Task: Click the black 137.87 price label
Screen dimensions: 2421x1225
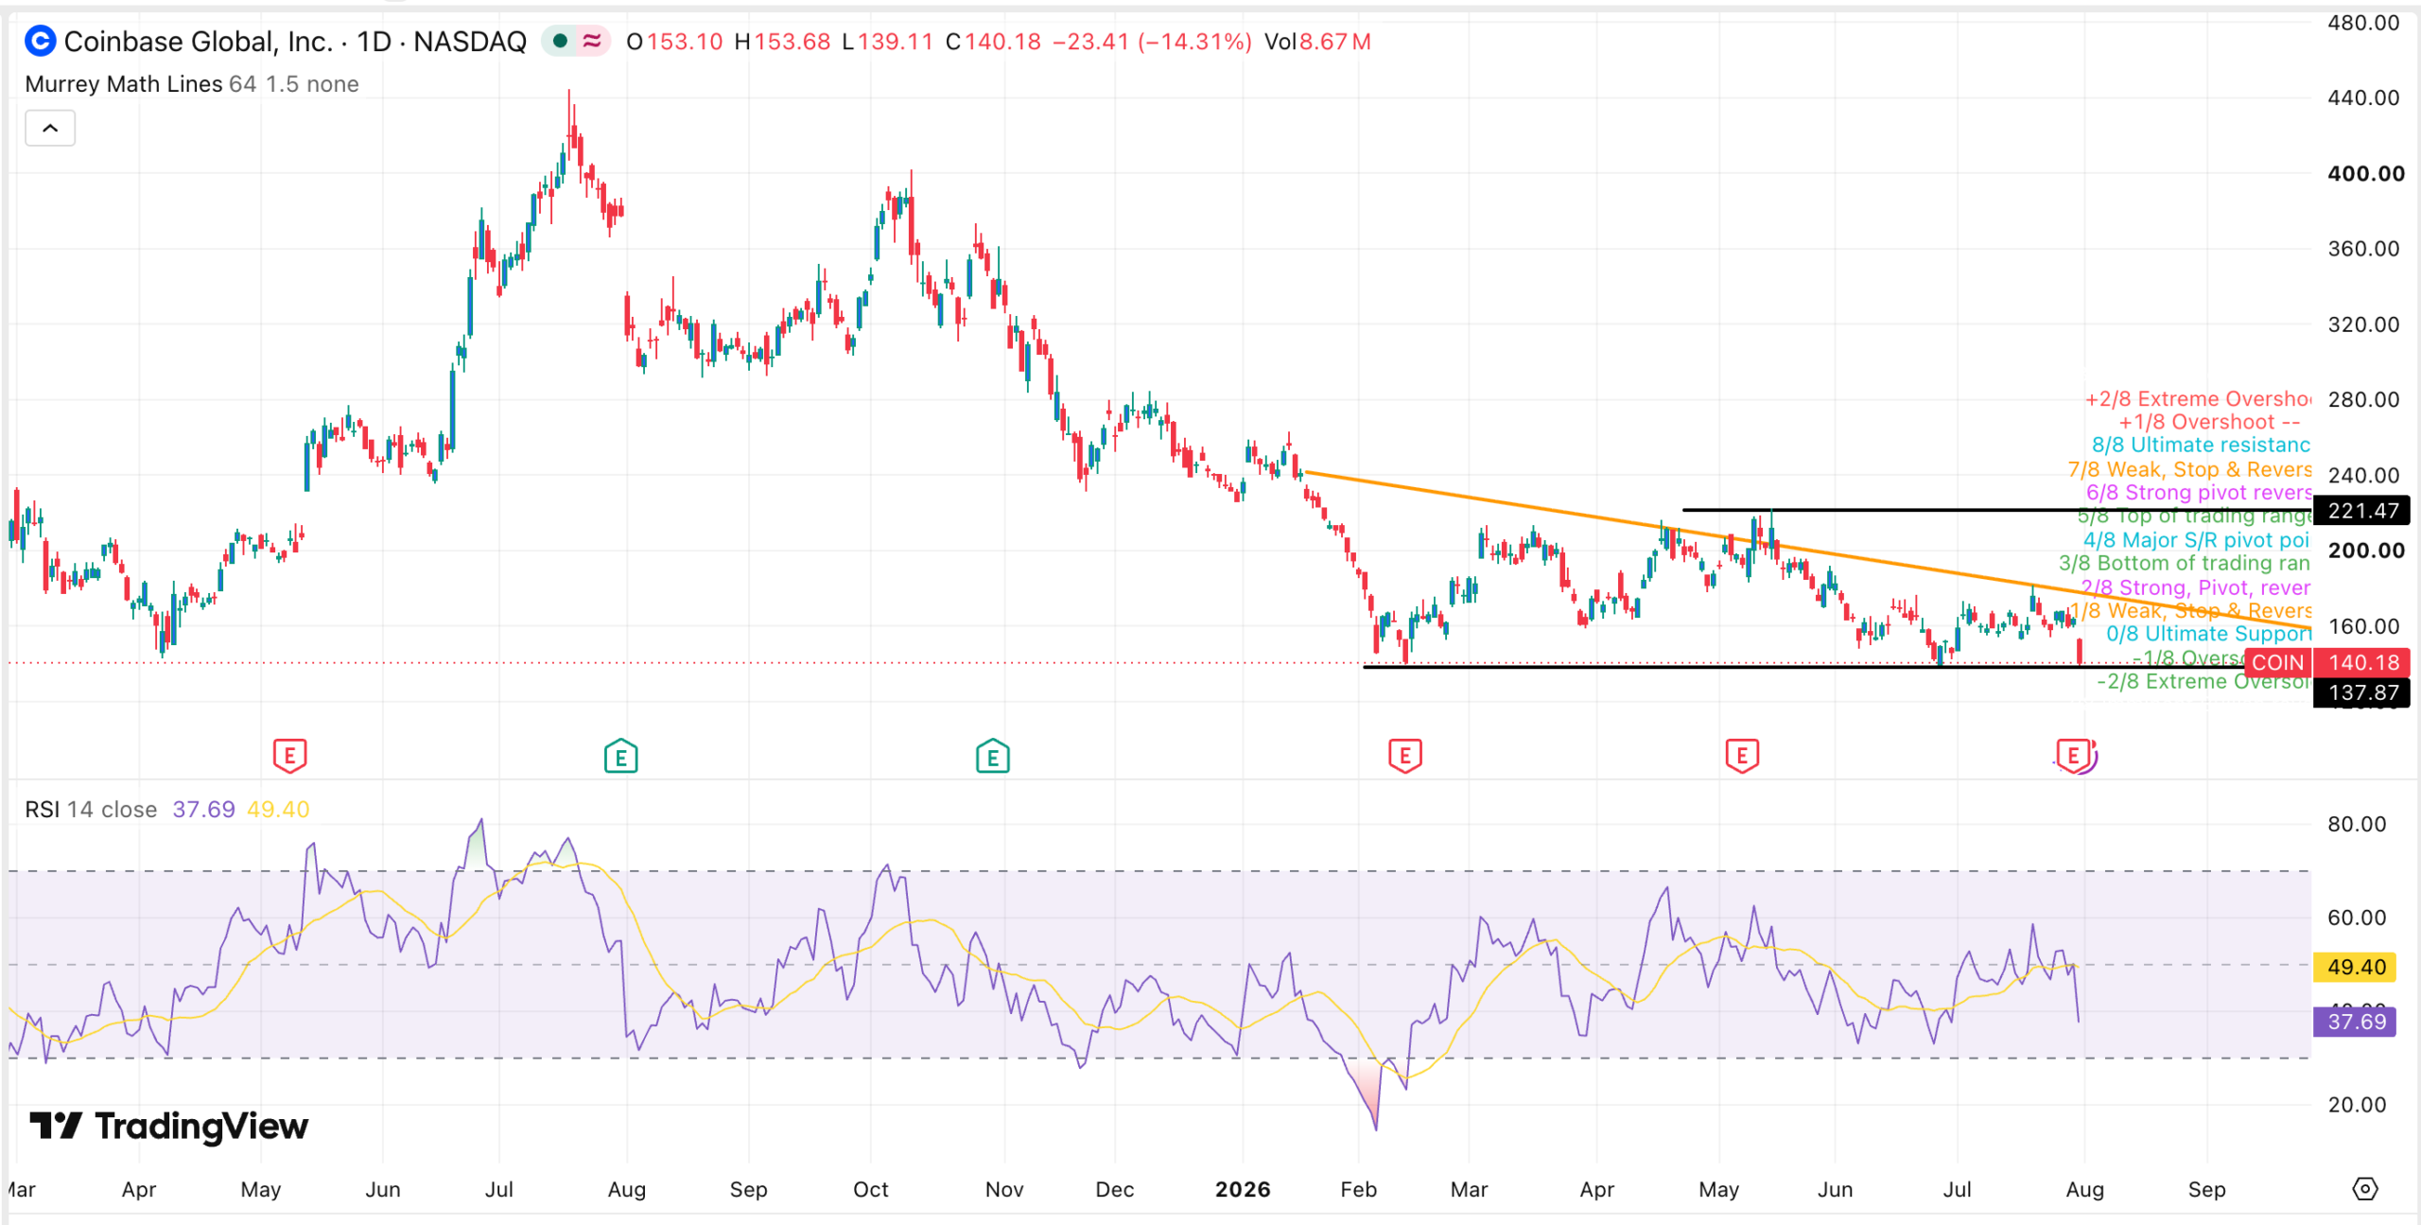Action: point(2361,692)
